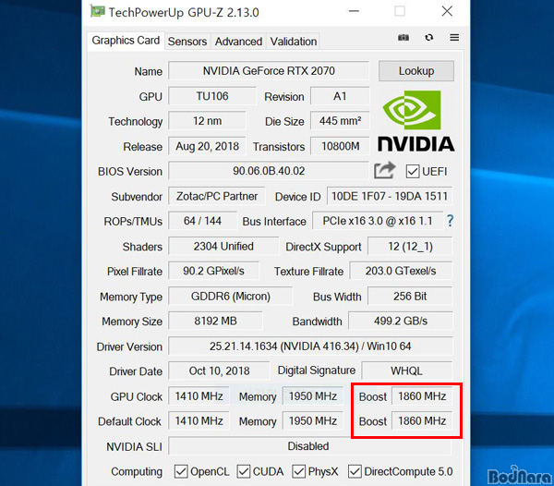Click the Technology value 12 nm
Viewport: 554px width, 486px height.
(207, 121)
